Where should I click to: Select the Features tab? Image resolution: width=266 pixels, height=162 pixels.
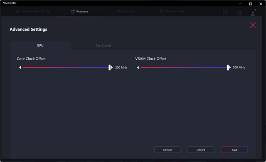pos(79,11)
